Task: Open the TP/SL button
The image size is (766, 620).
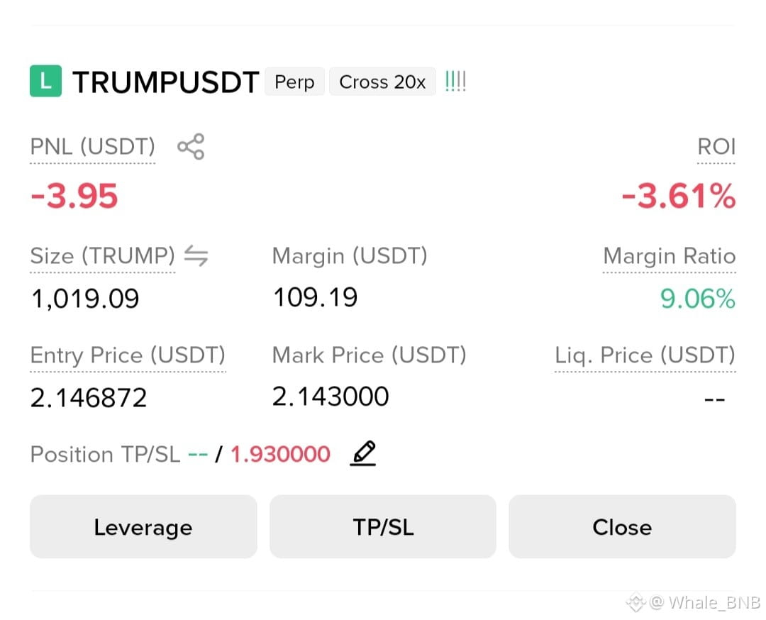Action: pyautogui.click(x=383, y=526)
